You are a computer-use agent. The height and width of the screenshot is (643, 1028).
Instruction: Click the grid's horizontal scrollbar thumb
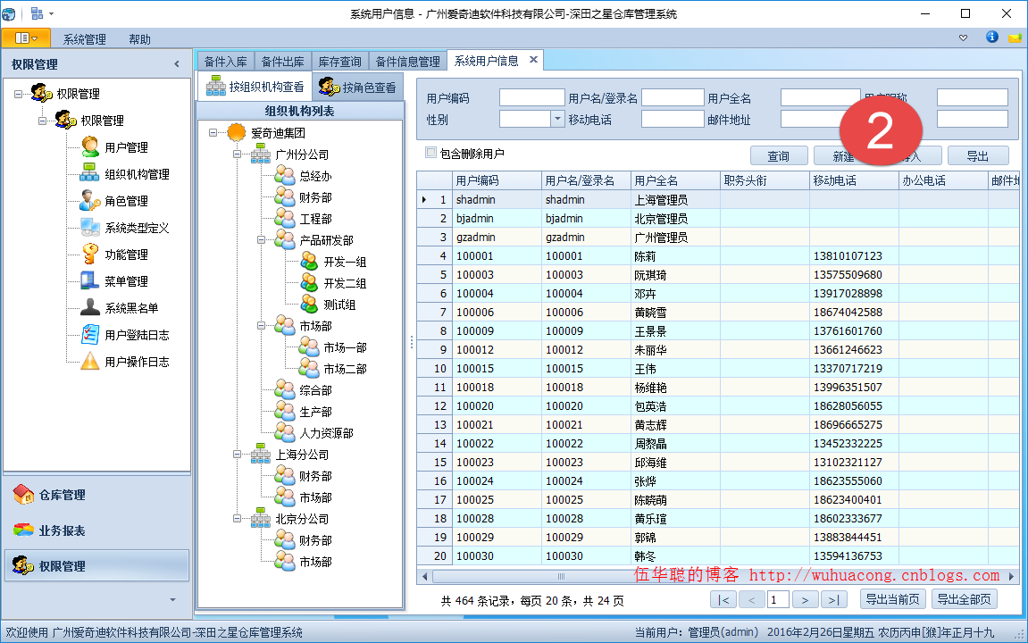click(x=562, y=577)
